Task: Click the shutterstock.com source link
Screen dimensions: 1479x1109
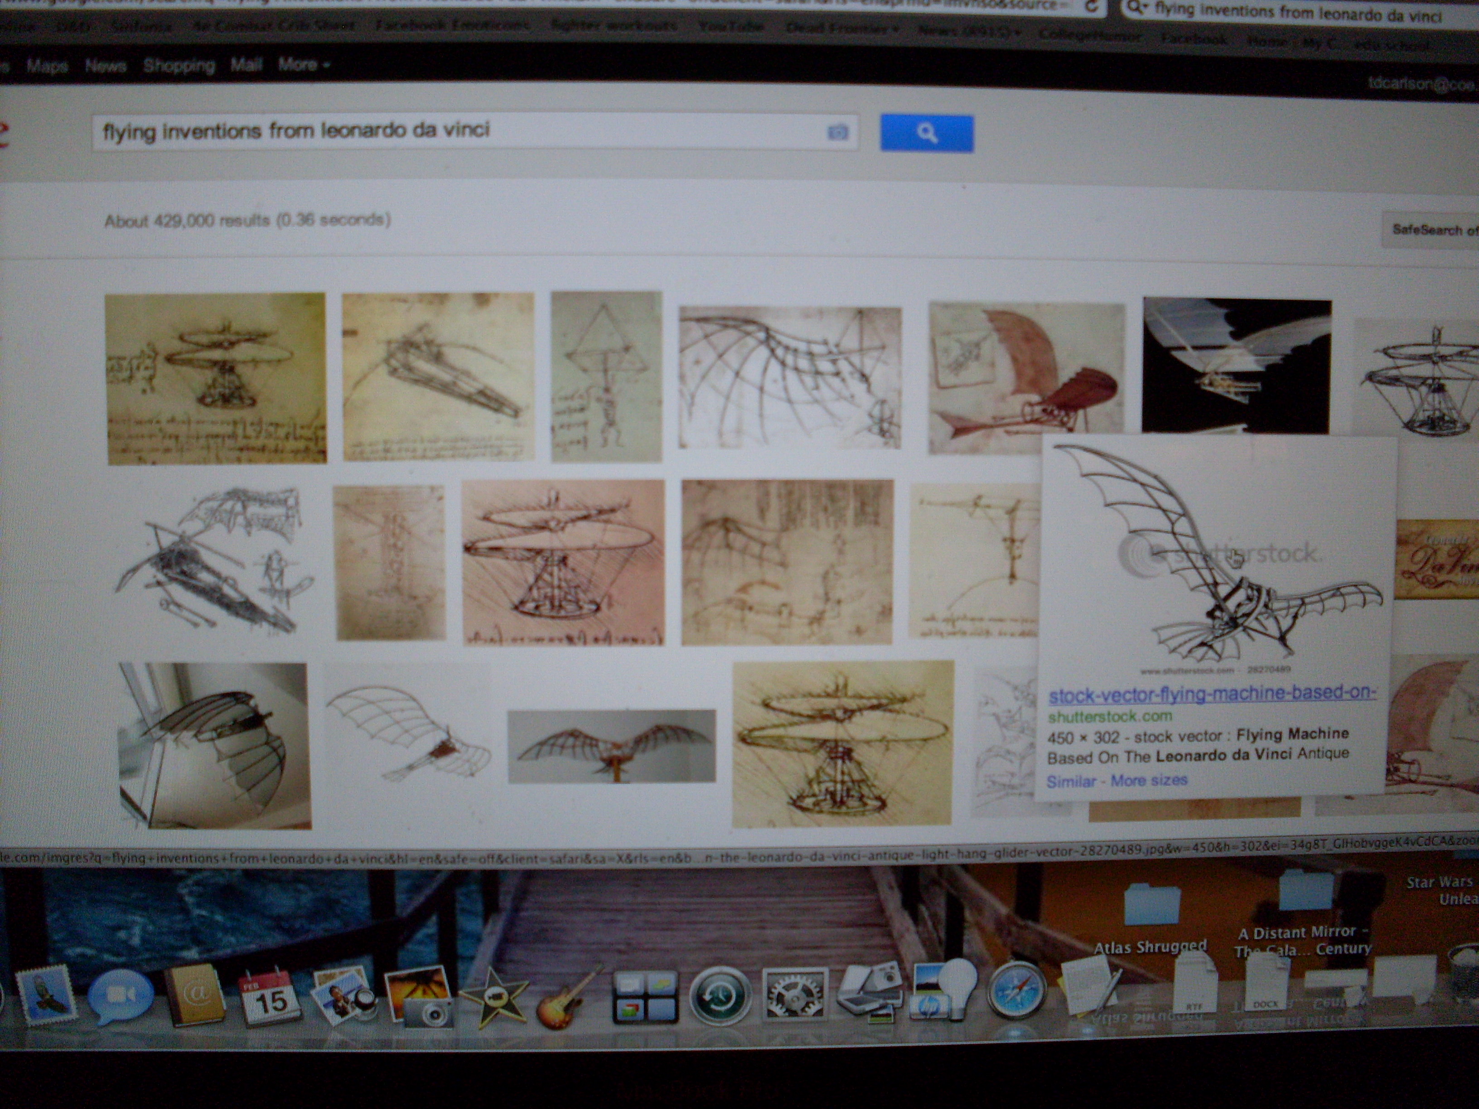Action: point(1110,716)
